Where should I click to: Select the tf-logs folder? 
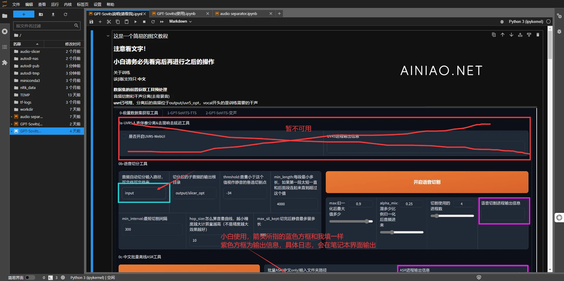click(47, 102)
